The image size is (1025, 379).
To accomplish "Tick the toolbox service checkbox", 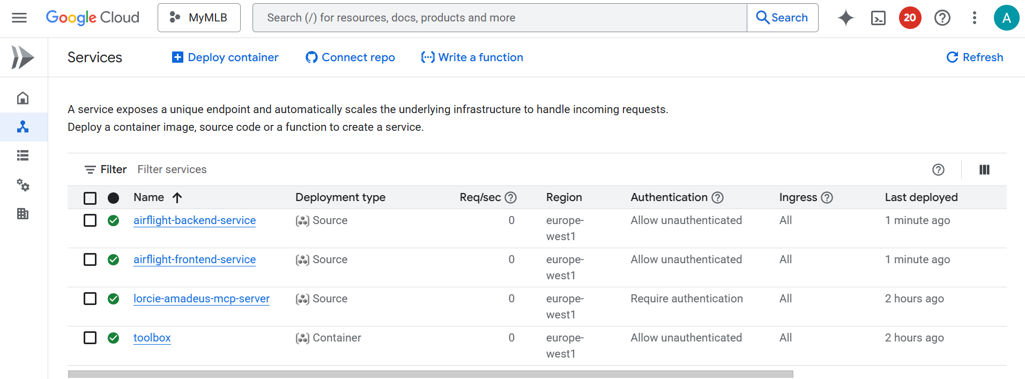I will click(90, 338).
